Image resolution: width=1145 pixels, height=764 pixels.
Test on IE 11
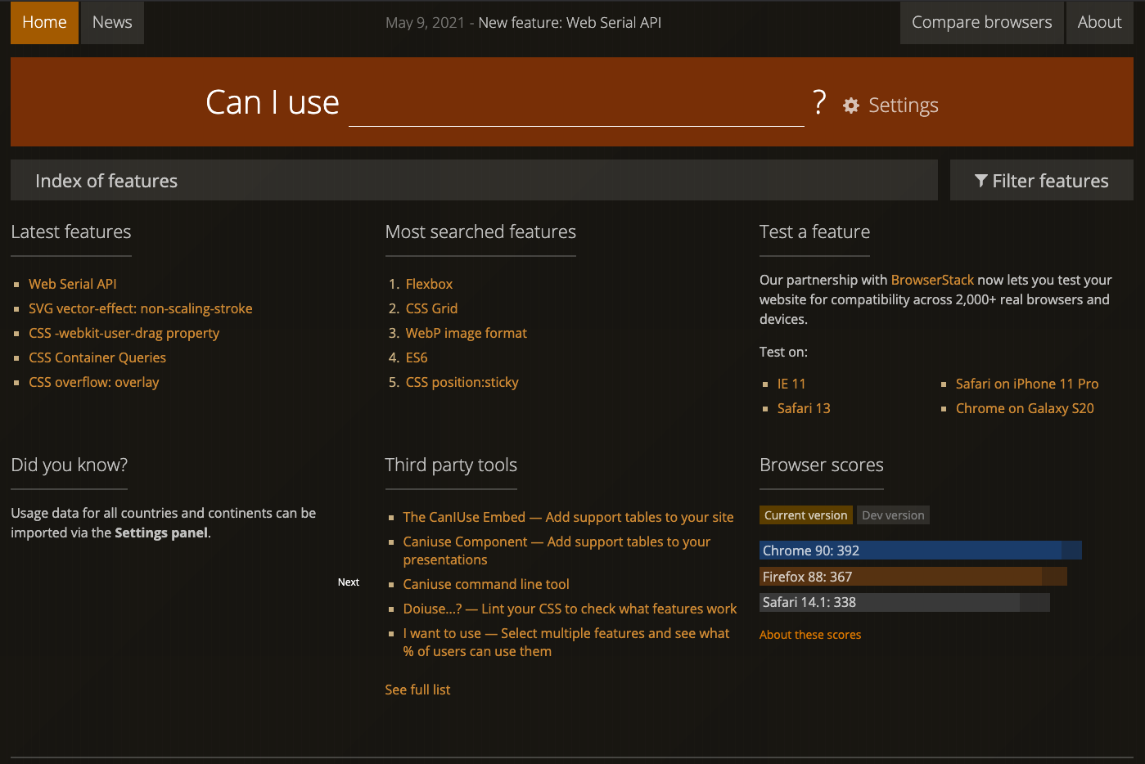pos(791,384)
